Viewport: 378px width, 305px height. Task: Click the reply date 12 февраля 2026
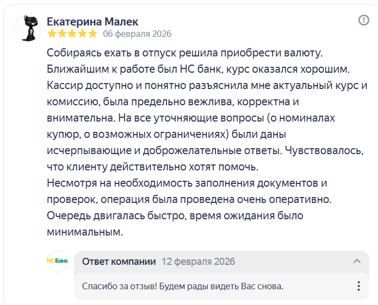pos(198,261)
